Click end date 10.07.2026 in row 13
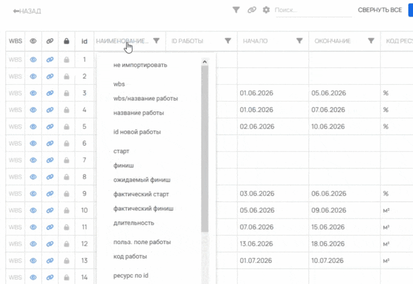The image size is (413, 284). (x=327, y=261)
